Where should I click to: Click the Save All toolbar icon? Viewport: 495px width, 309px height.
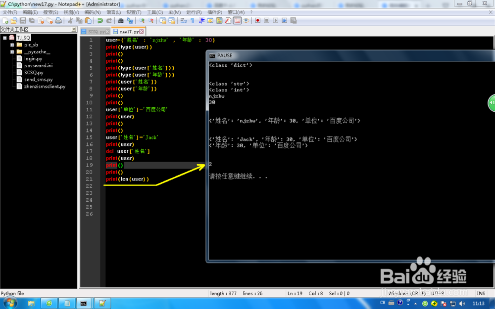point(32,21)
